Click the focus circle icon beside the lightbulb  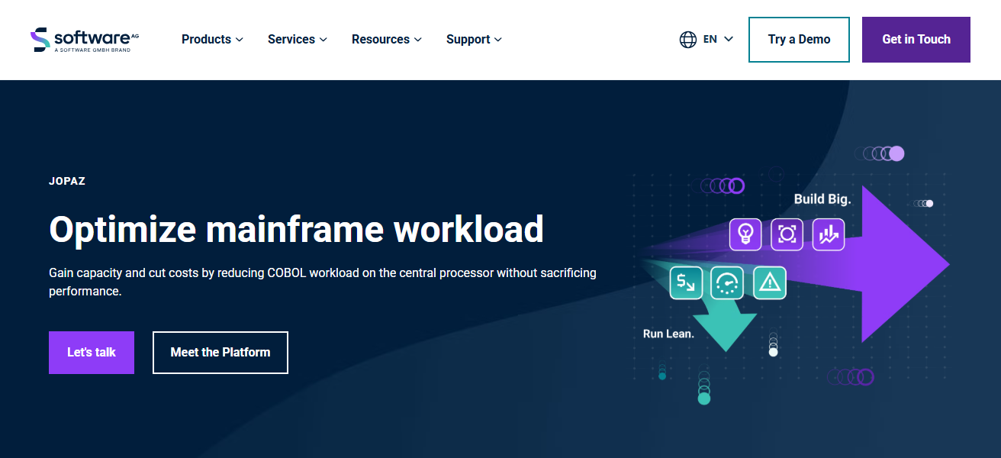click(787, 234)
